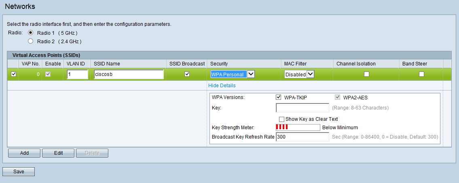Click the SSID Name field containing ciscosb
Image resolution: width=459 pixels, height=183 pixels.
pos(129,74)
